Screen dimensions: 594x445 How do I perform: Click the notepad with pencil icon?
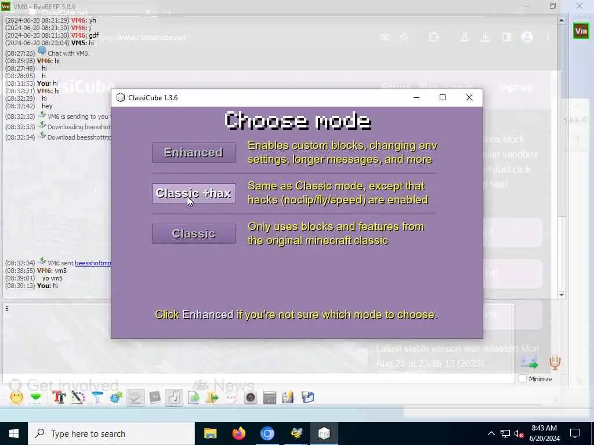288,397
